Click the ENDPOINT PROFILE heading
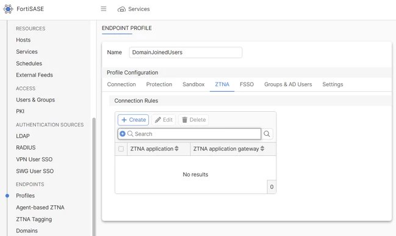396x236 pixels. coord(127,28)
